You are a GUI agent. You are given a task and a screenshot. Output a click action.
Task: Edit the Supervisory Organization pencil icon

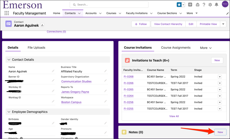click(x=106, y=80)
